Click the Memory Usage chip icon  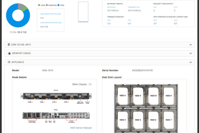(x=9, y=53)
